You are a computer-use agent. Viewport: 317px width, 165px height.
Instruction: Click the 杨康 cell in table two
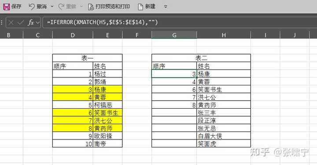coord(224,74)
